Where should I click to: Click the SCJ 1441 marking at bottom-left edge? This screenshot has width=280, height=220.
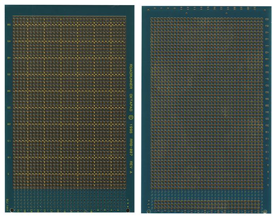click(x=8, y=205)
